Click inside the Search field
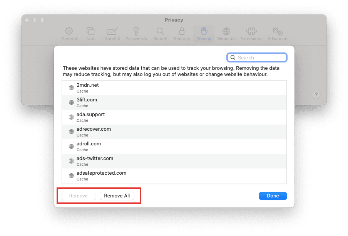The height and width of the screenshot is (236, 348). pyautogui.click(x=257, y=57)
